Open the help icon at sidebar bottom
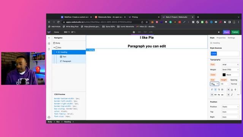 pyautogui.click(x=49, y=117)
